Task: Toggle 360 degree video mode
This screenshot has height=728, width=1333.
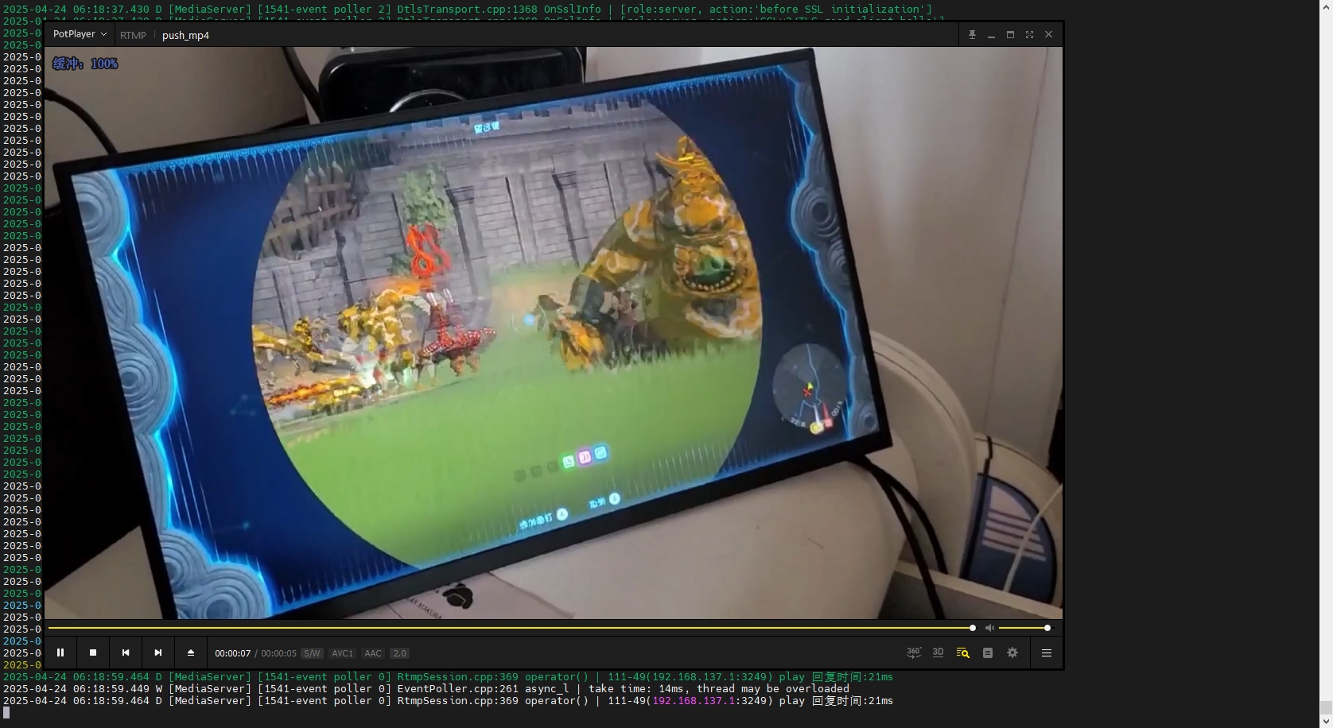Action: click(x=914, y=652)
